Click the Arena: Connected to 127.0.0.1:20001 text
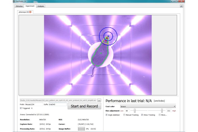198x132 pixels. (x=35, y=115)
